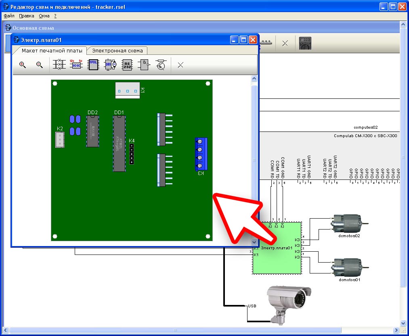Select the connector array component tool
The width and height of the screenshot is (409, 336).
coord(59,65)
